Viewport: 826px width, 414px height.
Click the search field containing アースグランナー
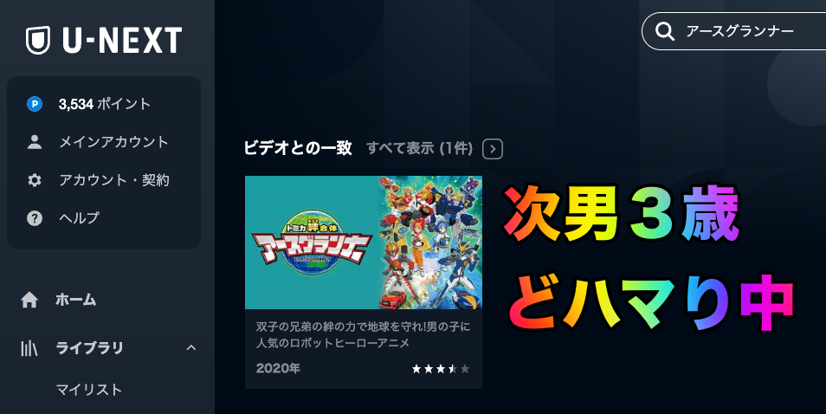734,31
